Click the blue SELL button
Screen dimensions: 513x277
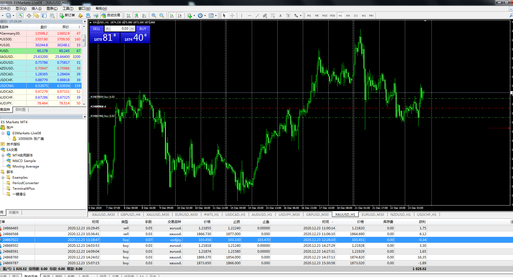[x=96, y=29]
